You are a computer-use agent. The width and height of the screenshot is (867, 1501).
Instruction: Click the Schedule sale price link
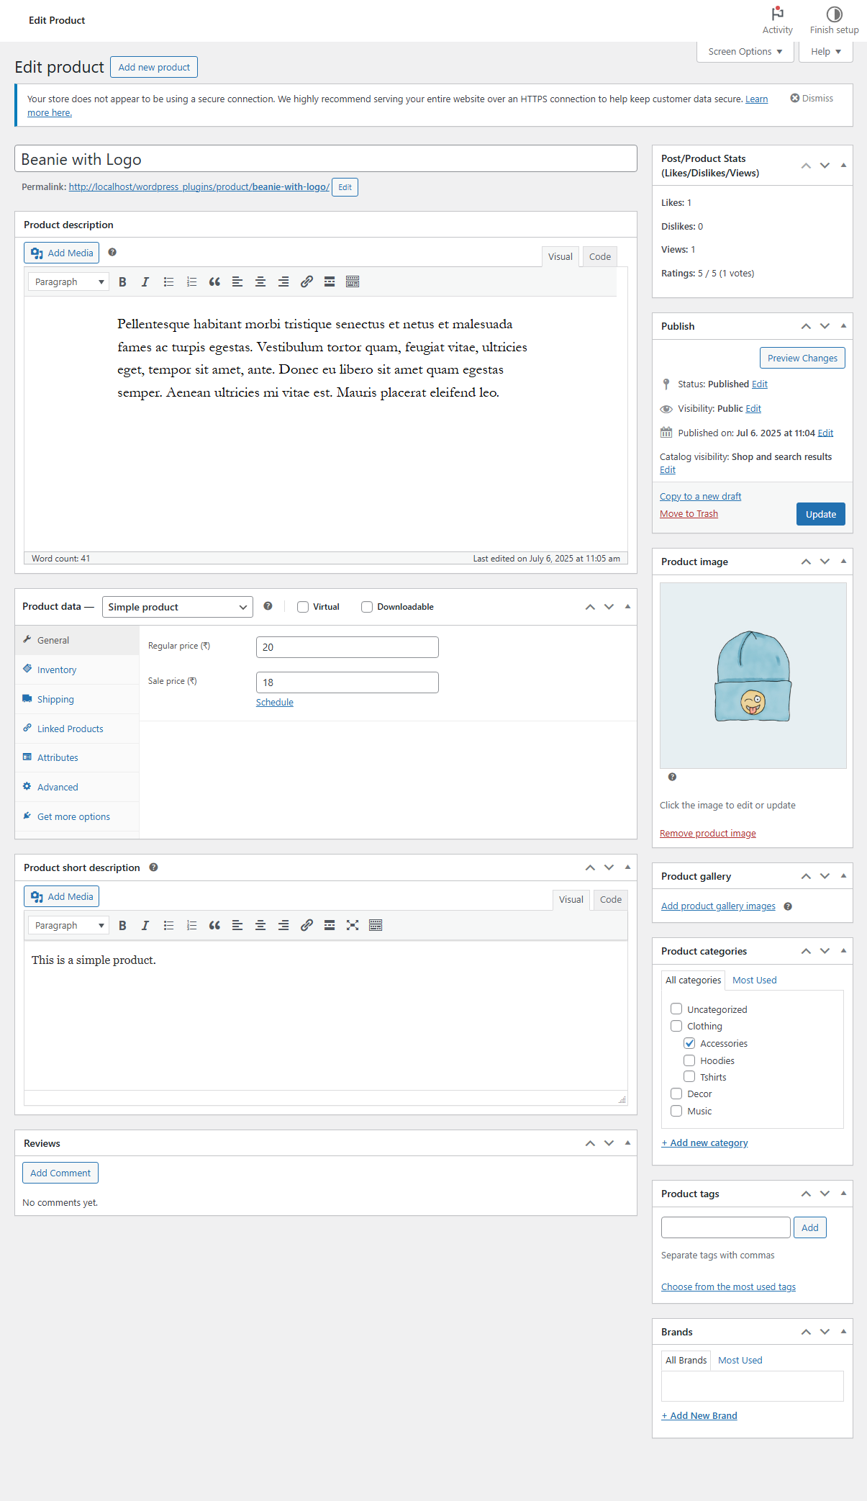click(x=275, y=703)
